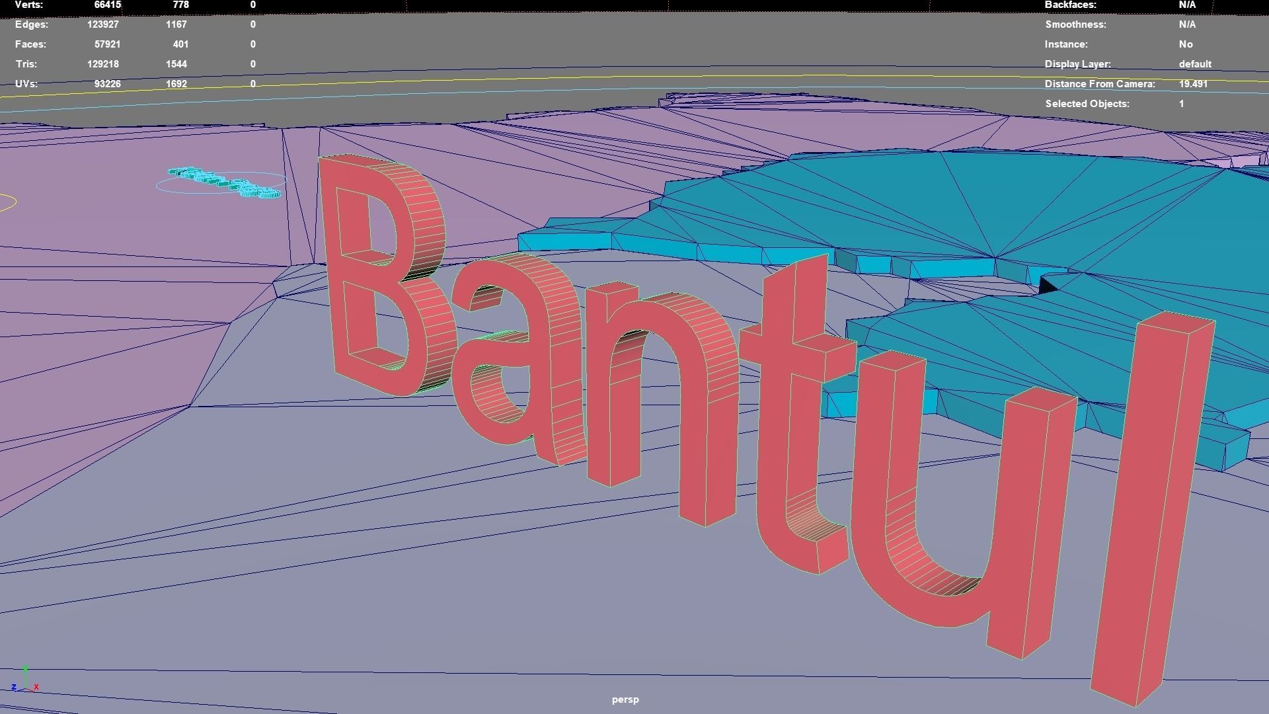Click the zero in the UVs row
1269x714 pixels.
point(253,84)
